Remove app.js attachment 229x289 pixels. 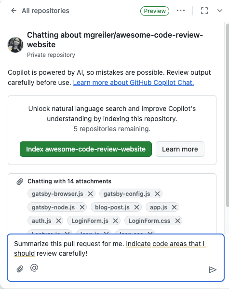174,207
